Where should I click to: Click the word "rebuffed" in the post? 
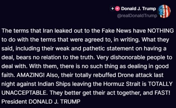click(104, 75)
